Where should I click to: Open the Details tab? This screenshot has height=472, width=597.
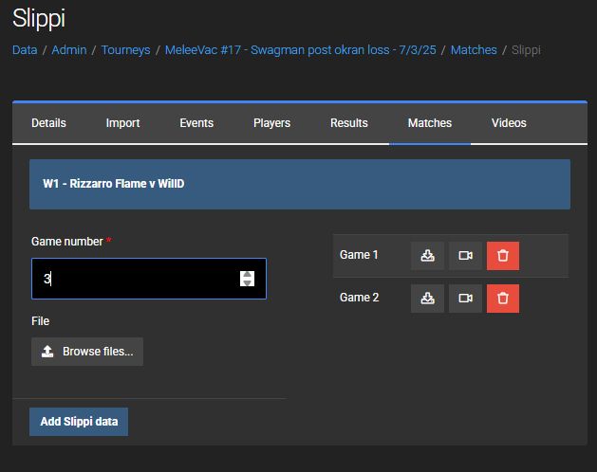(48, 123)
